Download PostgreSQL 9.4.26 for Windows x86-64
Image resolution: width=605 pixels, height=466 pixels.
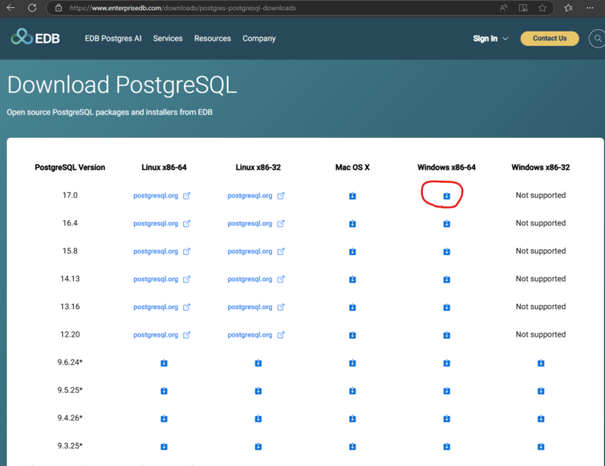click(447, 419)
